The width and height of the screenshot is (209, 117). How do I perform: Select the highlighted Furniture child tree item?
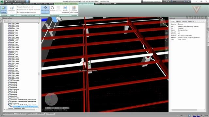click(x=25, y=107)
